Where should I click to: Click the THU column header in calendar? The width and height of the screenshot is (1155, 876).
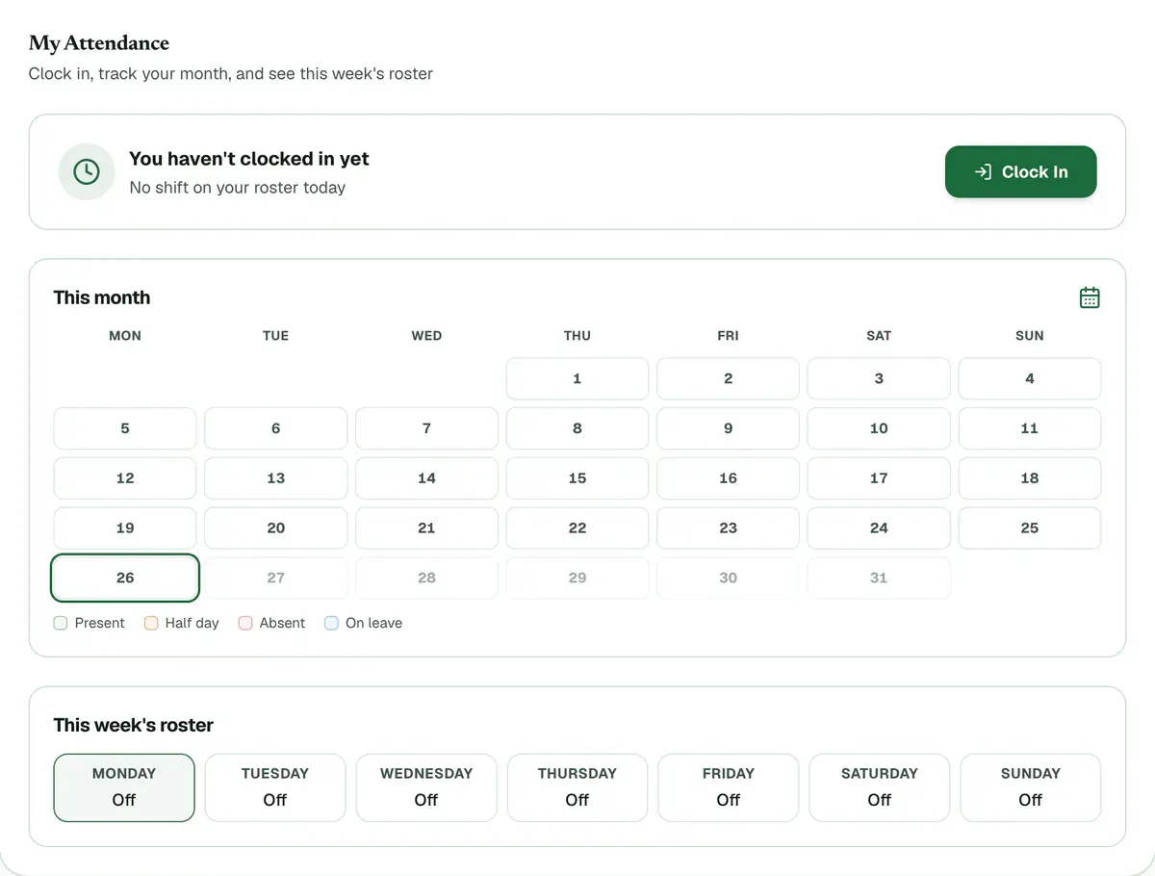click(x=577, y=336)
